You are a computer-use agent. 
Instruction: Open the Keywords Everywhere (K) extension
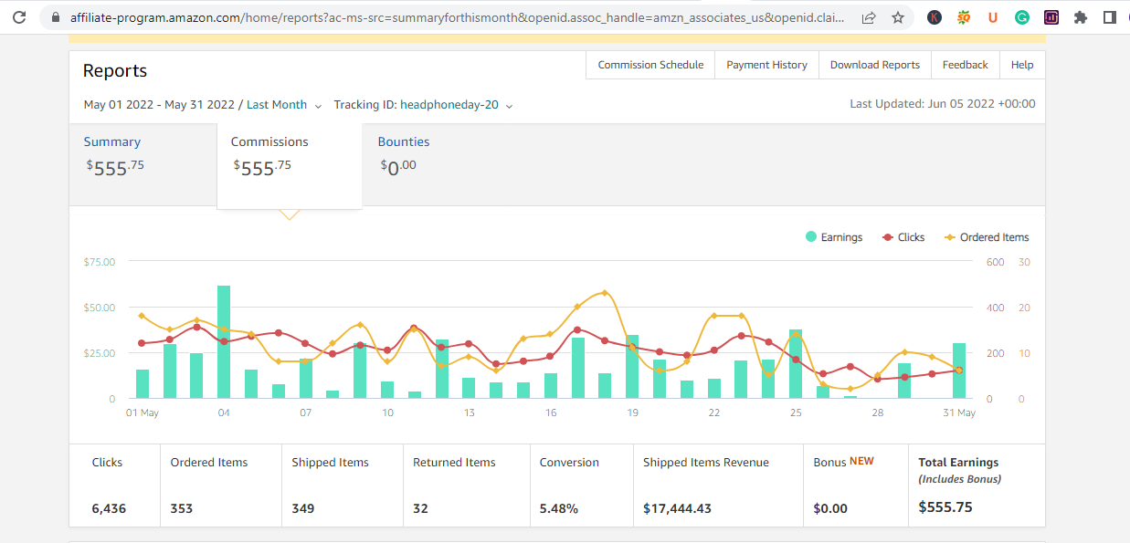click(x=935, y=17)
